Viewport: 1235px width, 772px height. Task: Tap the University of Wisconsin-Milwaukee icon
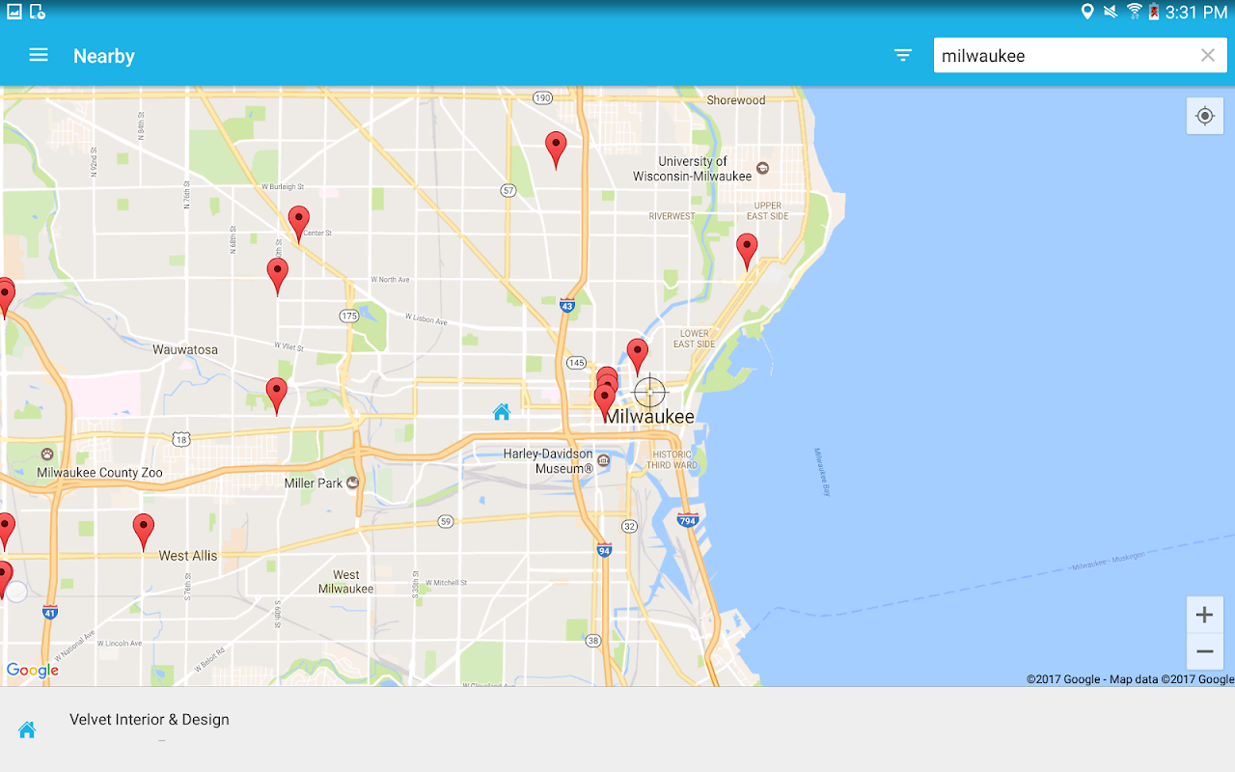pos(763,168)
